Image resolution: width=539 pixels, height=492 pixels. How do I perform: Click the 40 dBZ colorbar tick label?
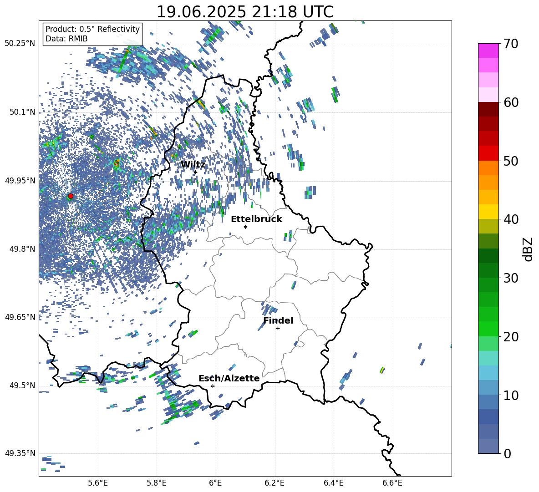click(510, 219)
